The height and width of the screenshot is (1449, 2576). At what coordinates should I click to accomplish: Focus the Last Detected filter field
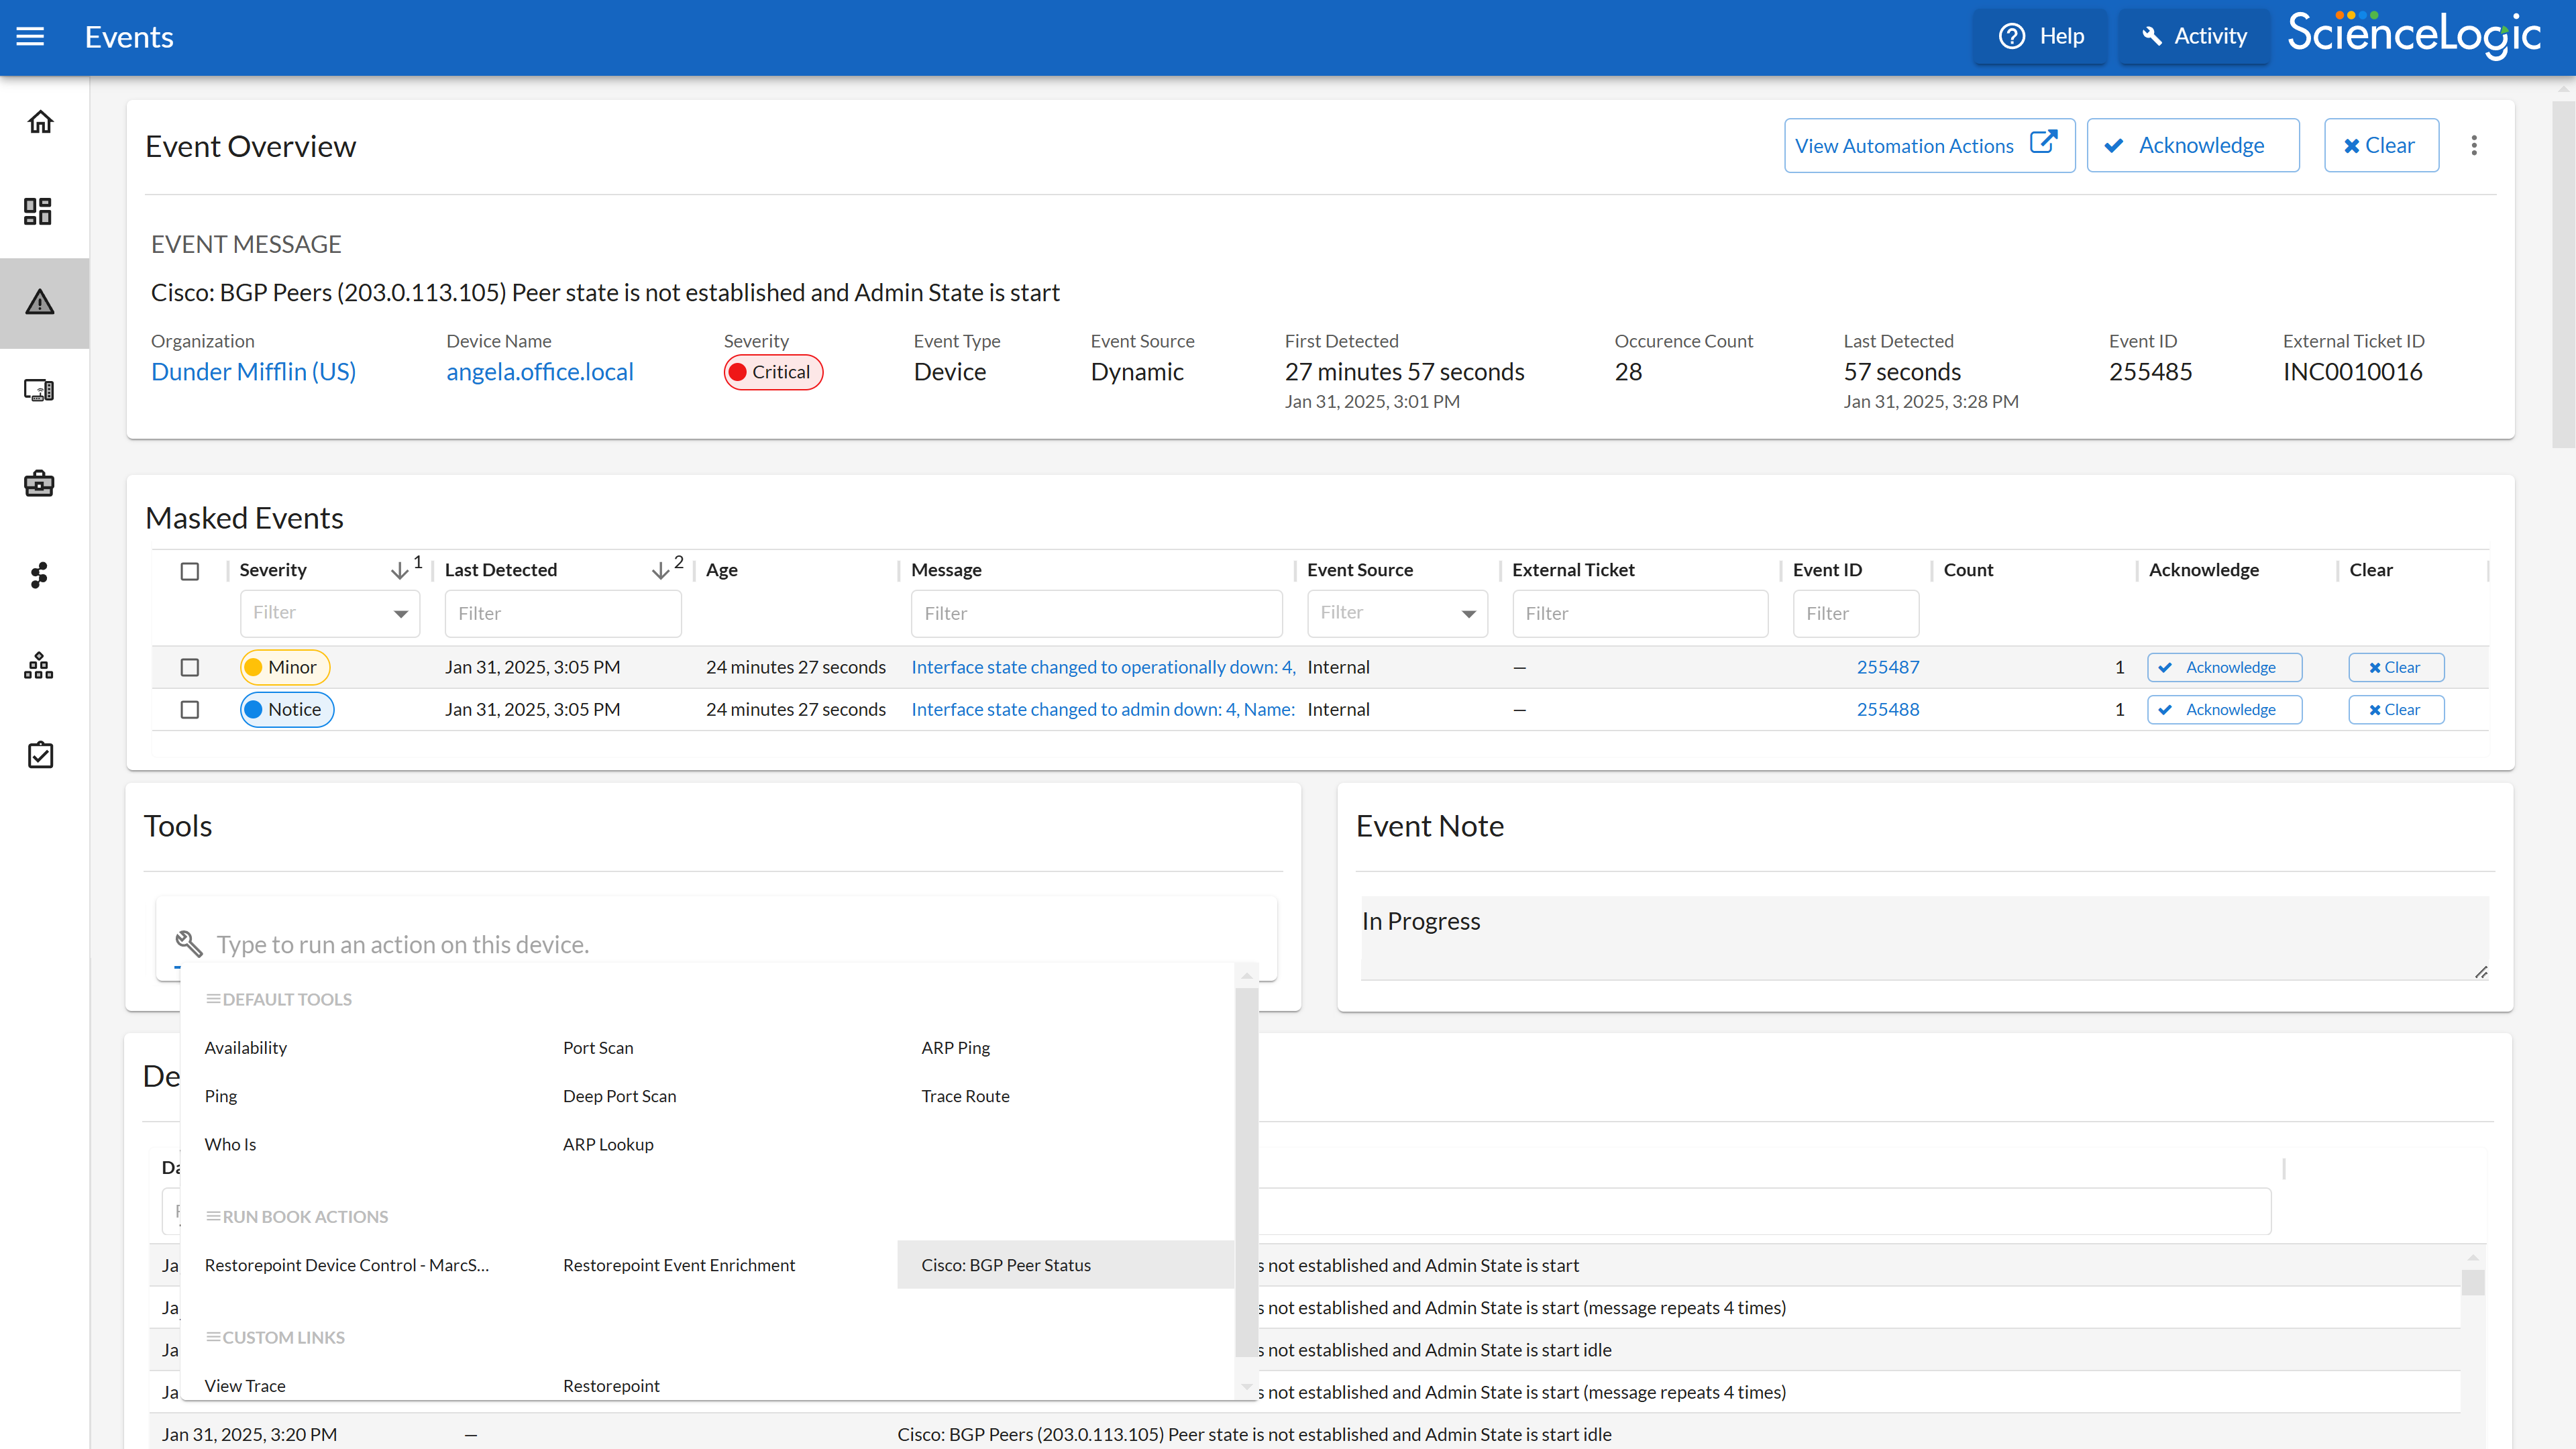(x=563, y=613)
